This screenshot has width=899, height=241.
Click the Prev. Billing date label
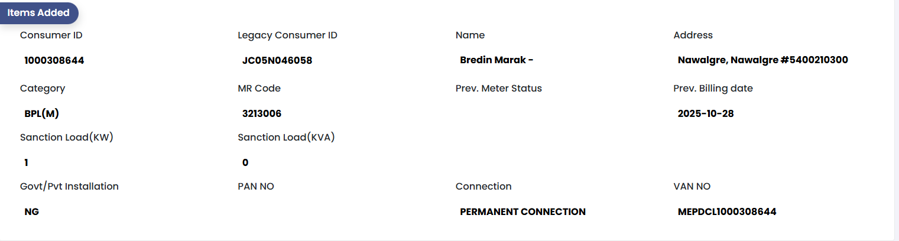tap(713, 89)
